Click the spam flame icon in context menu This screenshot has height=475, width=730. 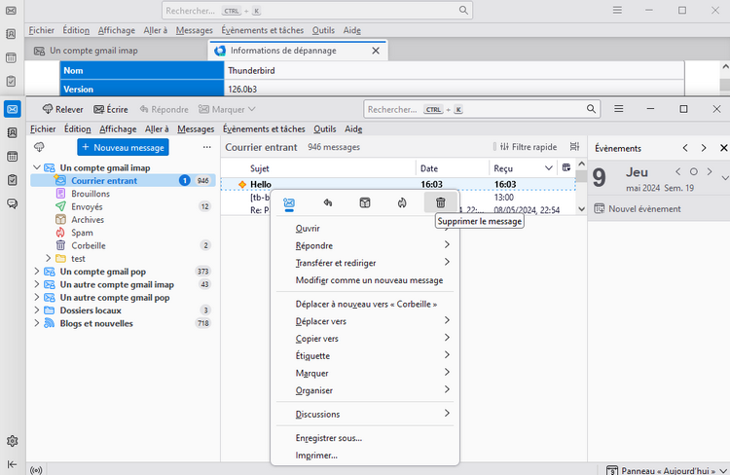click(401, 202)
